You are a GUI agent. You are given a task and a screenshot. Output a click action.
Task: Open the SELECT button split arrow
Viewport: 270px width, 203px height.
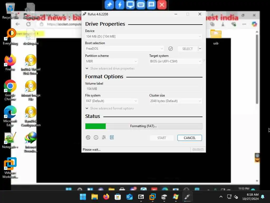point(200,49)
